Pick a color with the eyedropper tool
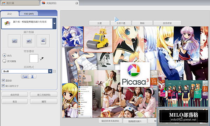210x126 pixels. (42, 59)
